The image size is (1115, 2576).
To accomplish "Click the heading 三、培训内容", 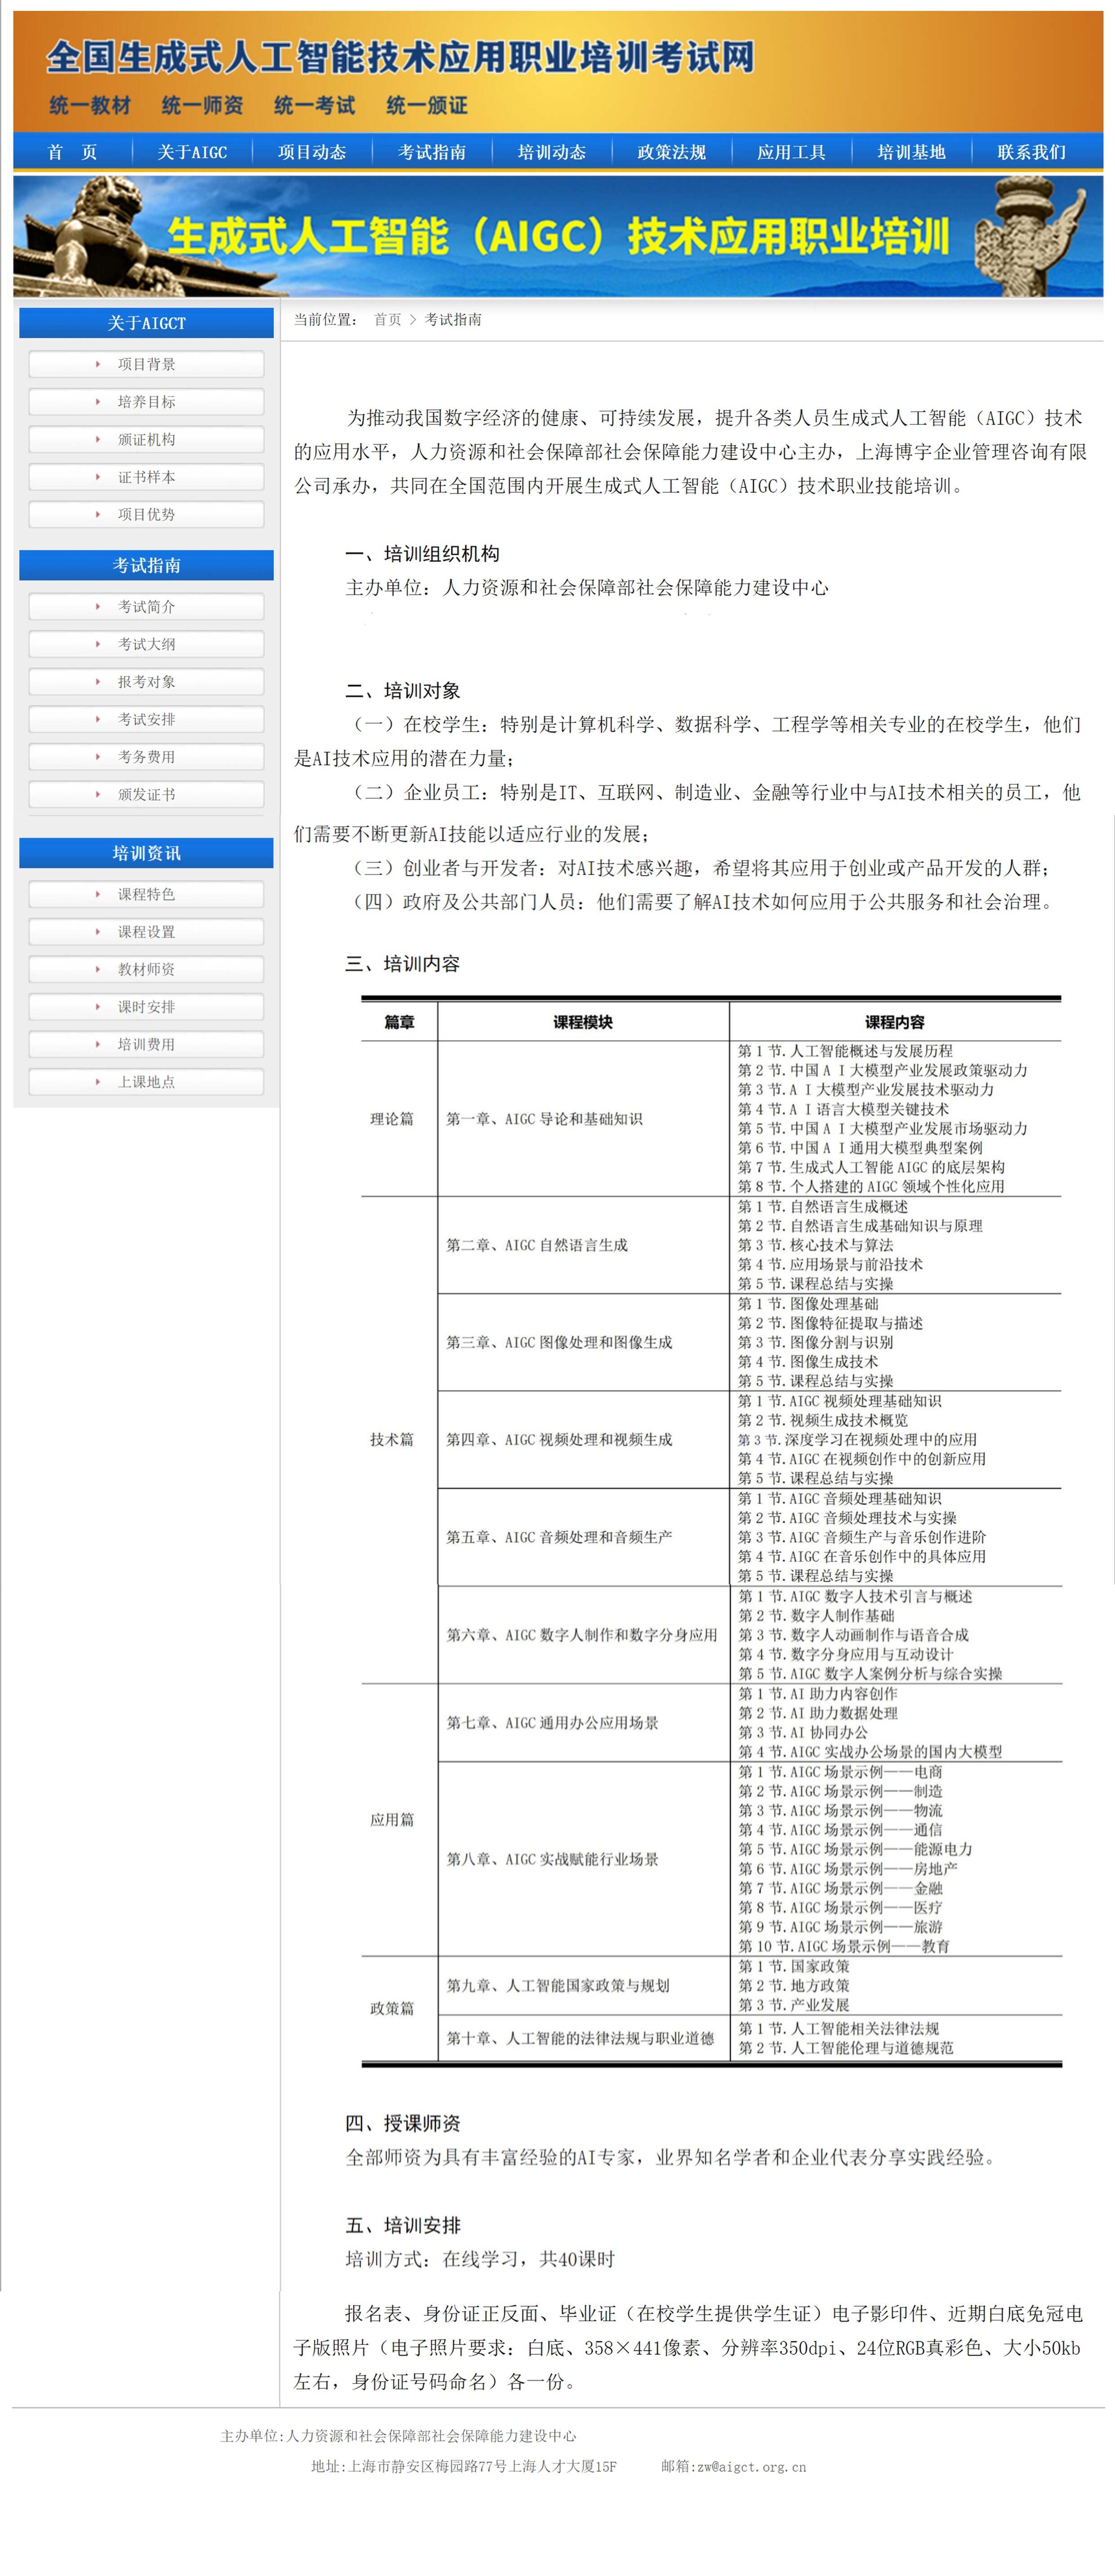I will [x=403, y=964].
